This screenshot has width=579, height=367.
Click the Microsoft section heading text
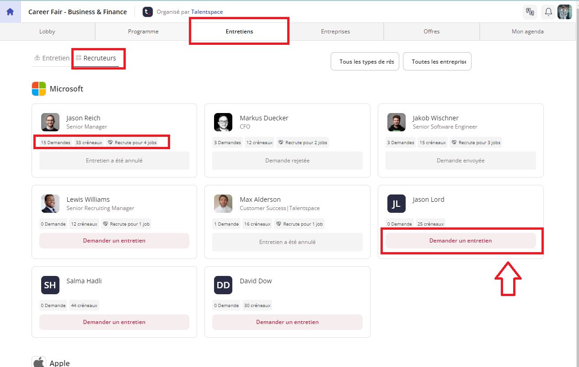coord(66,89)
